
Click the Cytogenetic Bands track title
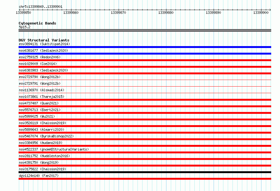(37, 23)
